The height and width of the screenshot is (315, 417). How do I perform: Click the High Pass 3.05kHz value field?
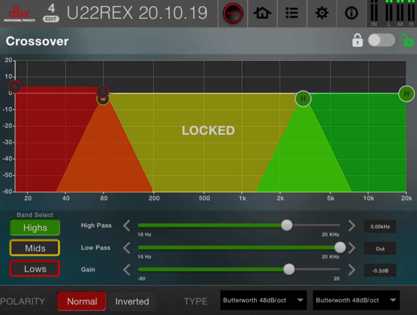tap(380, 226)
